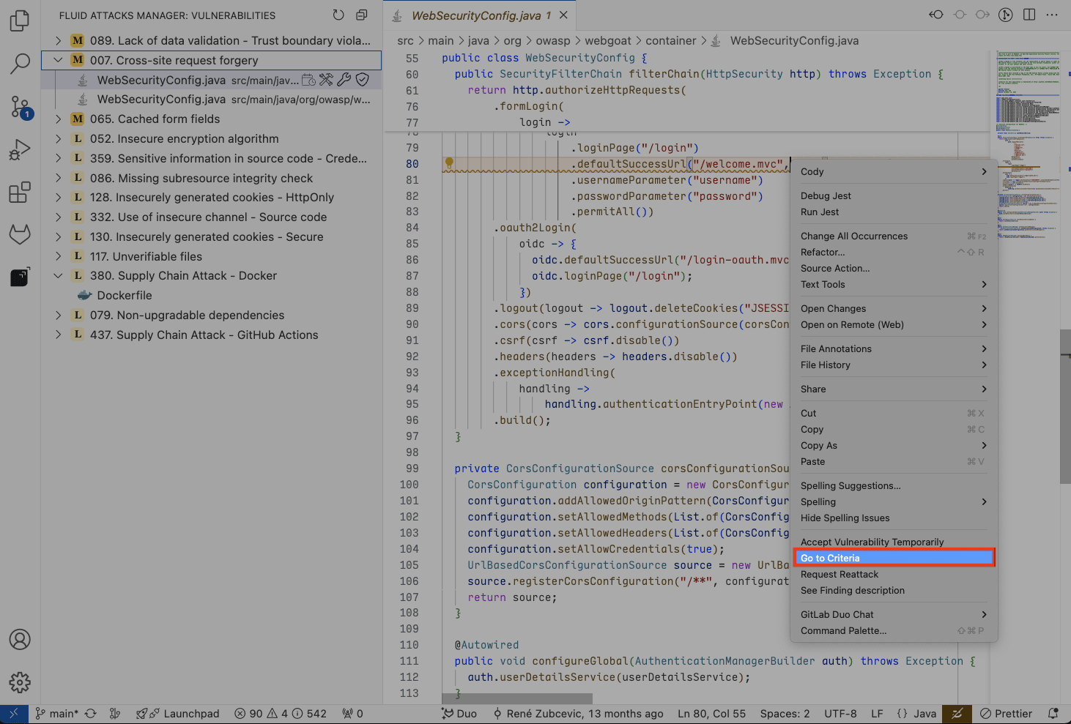Open the Fluid Attacks black square view
1071x724 pixels.
click(x=20, y=277)
